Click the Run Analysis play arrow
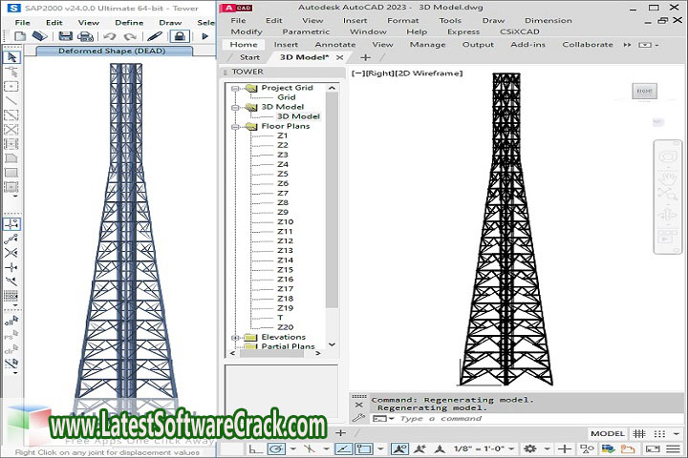Image resolution: width=688 pixels, height=458 pixels. pyautogui.click(x=204, y=36)
